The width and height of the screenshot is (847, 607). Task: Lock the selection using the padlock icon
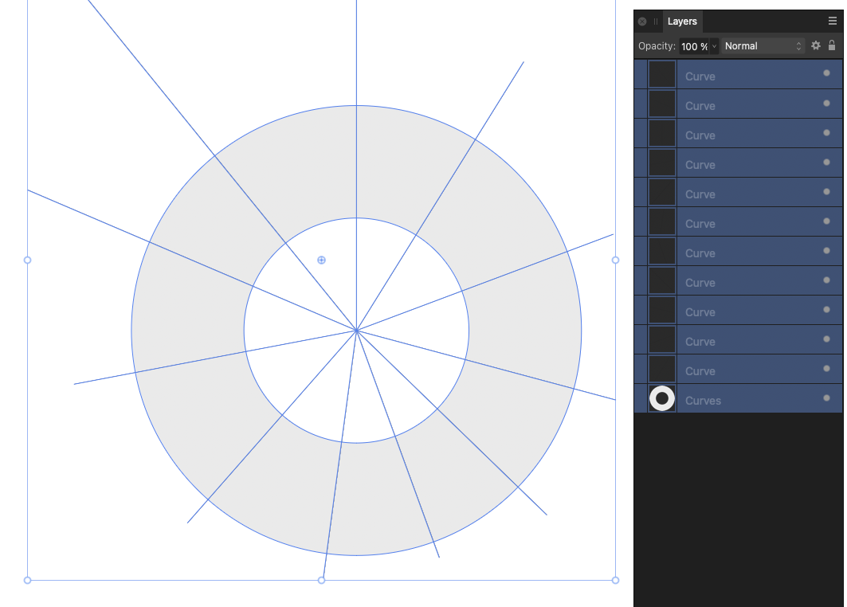pyautogui.click(x=832, y=45)
